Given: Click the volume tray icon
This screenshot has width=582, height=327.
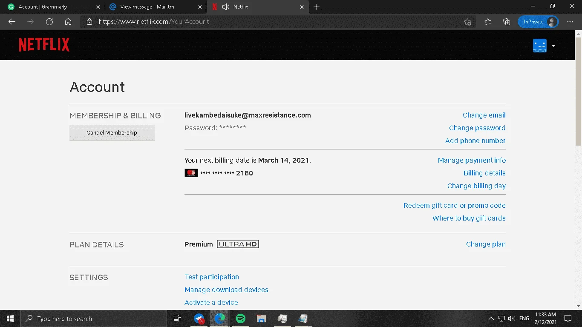Looking at the screenshot, I should [511, 318].
